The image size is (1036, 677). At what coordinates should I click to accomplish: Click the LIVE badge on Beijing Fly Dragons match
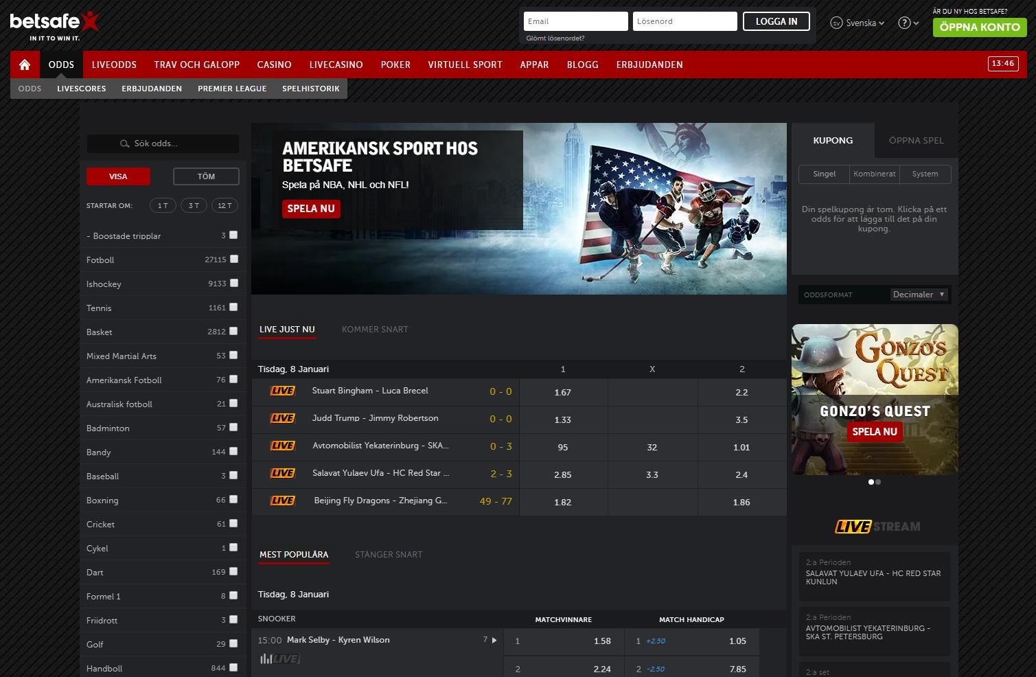[x=282, y=501]
